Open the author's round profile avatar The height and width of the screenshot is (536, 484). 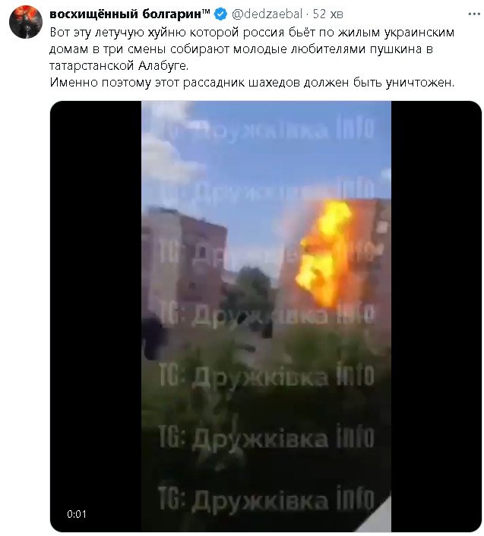[26, 21]
